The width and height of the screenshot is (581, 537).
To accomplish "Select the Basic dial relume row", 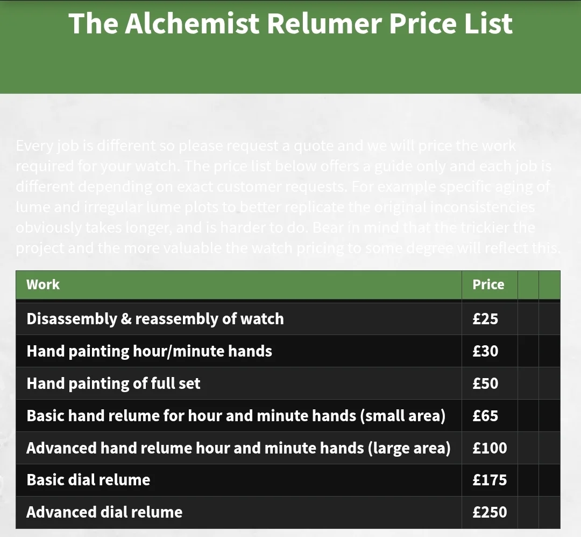I will pyautogui.click(x=88, y=480).
